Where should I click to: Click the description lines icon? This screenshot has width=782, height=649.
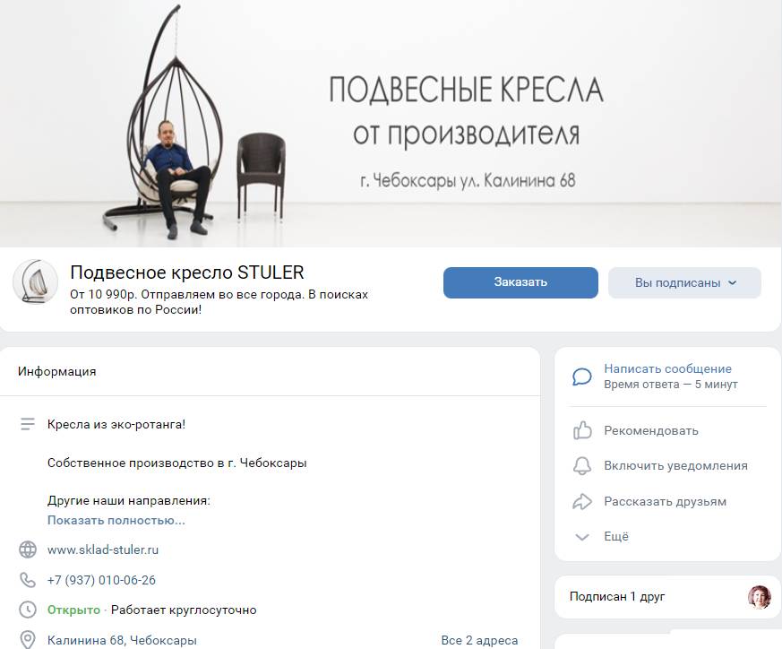(x=28, y=424)
